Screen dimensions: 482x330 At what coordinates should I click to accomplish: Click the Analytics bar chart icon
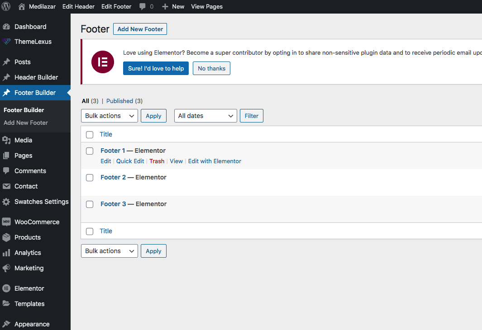(6, 253)
